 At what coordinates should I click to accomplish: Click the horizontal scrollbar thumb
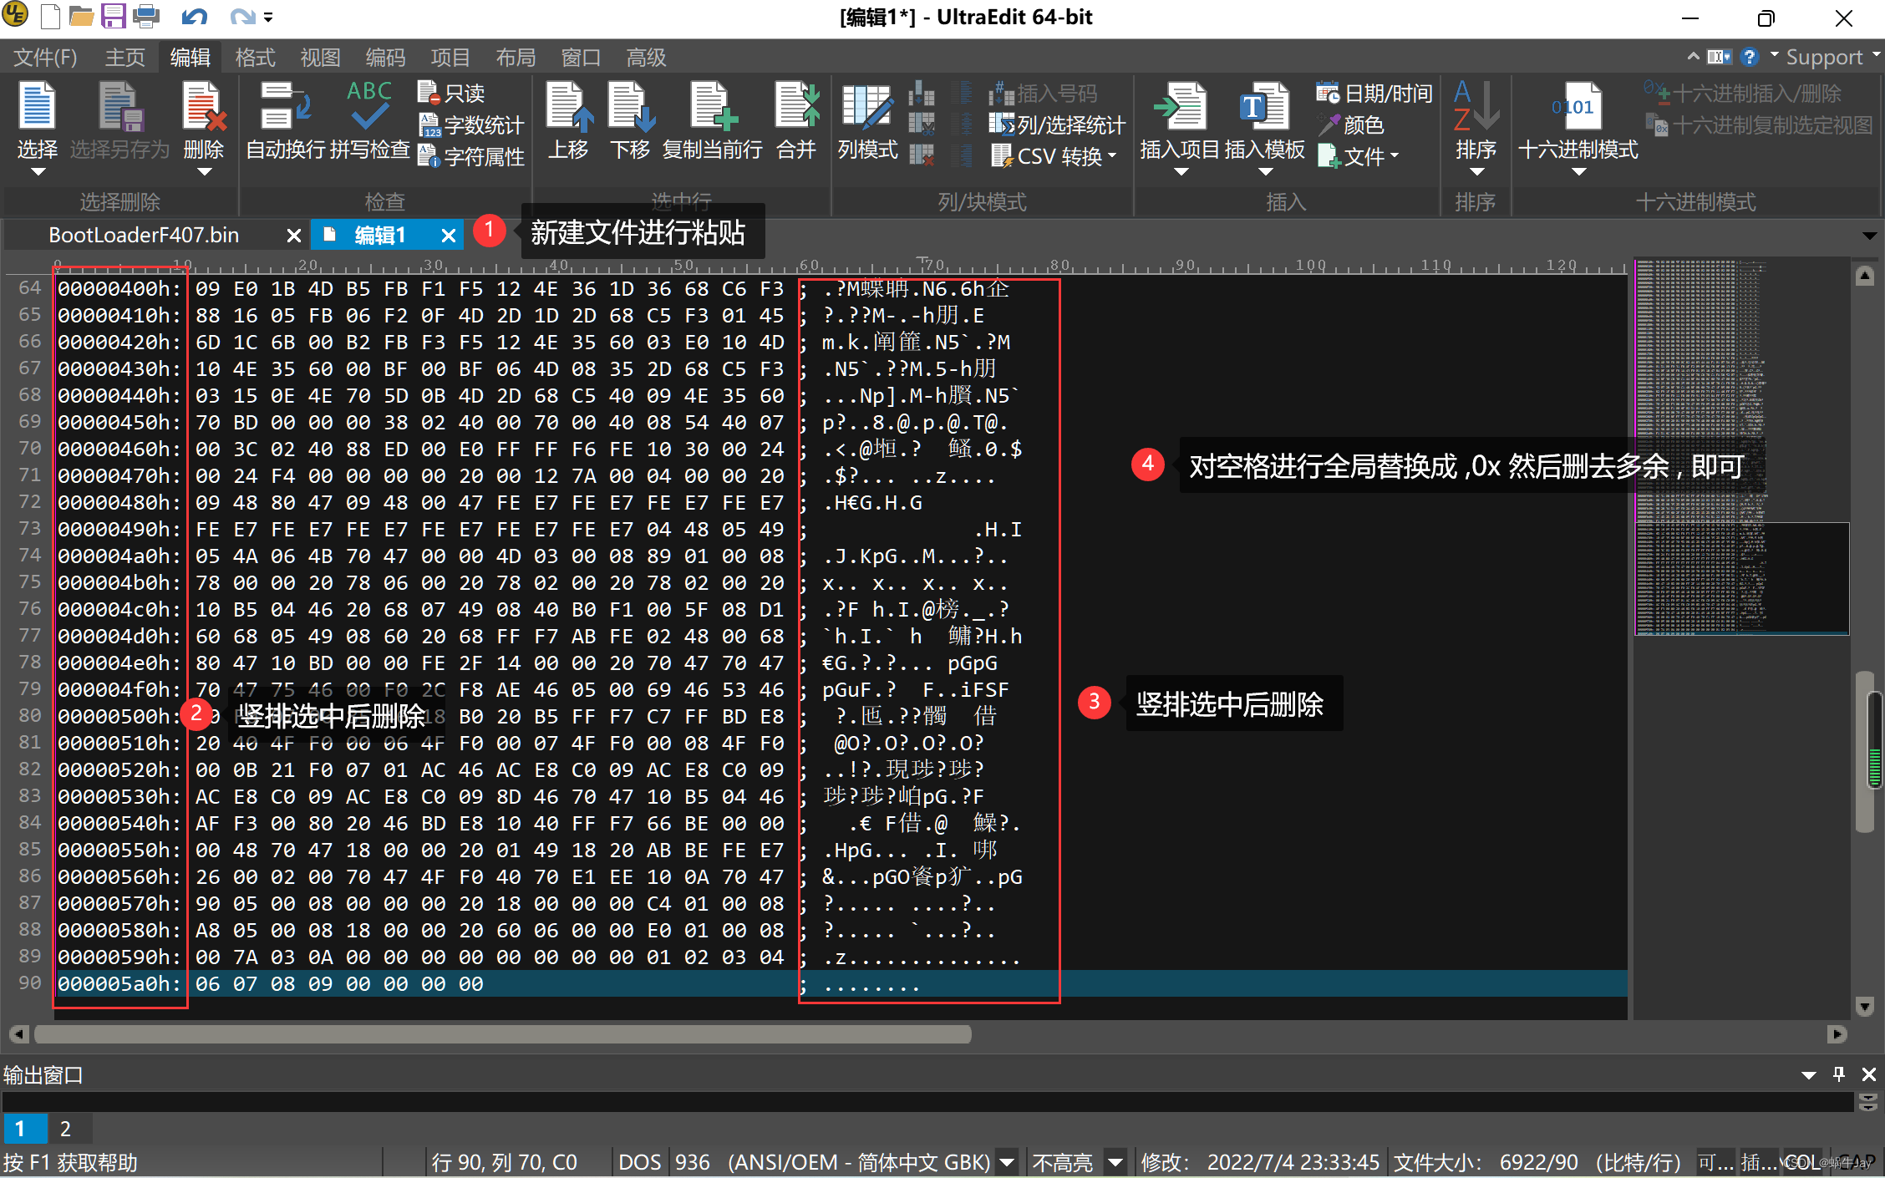[501, 1034]
